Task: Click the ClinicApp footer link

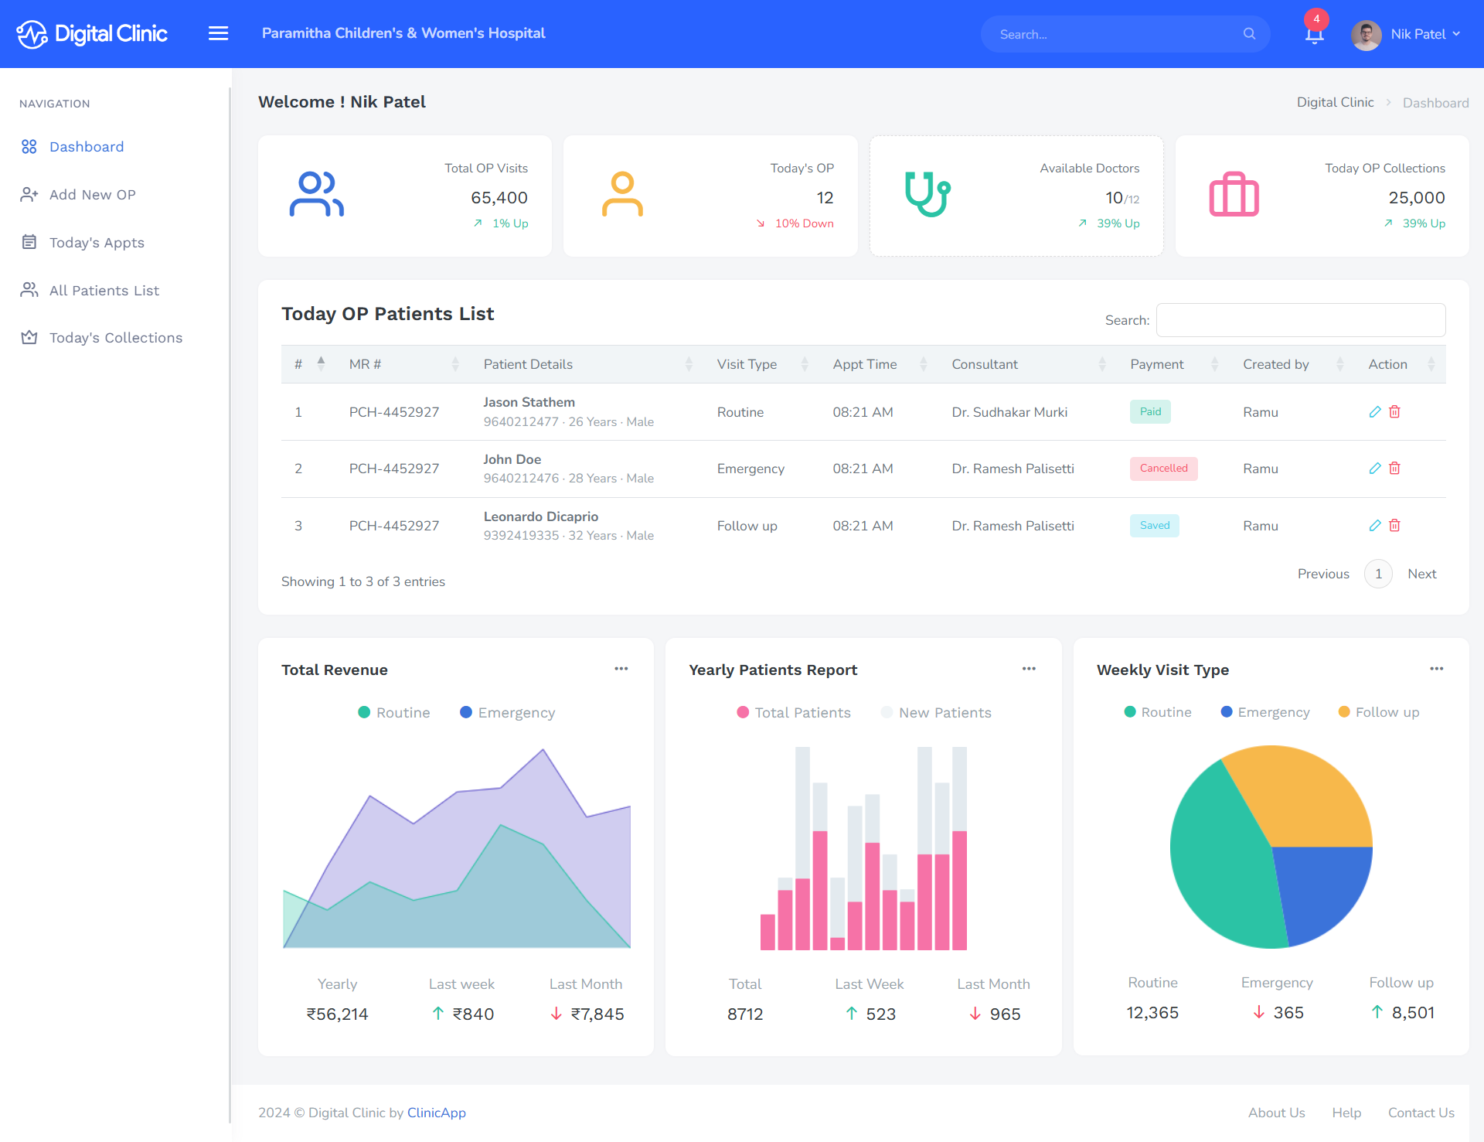Action: [436, 1113]
